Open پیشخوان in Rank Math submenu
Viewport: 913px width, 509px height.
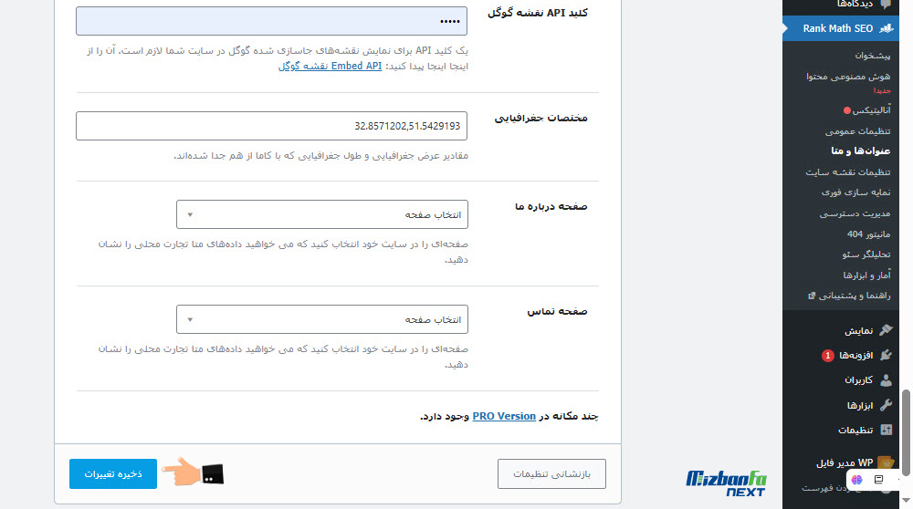[872, 56]
